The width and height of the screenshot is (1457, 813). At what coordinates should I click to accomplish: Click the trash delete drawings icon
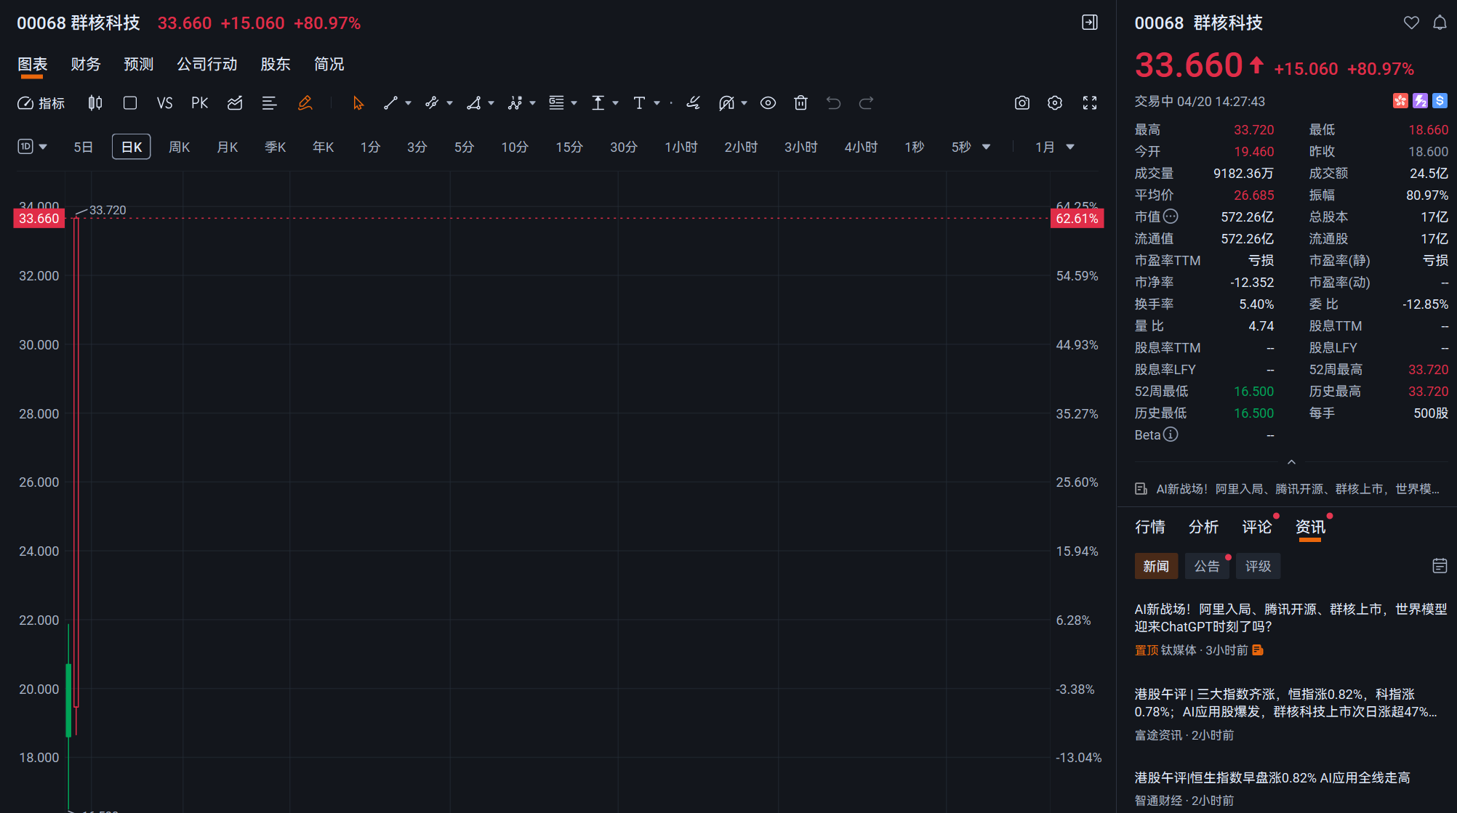(x=800, y=103)
